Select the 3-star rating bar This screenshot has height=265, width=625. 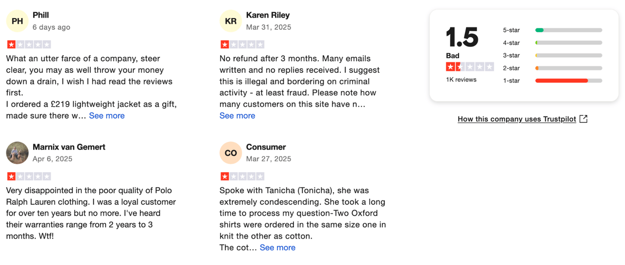[x=568, y=56]
